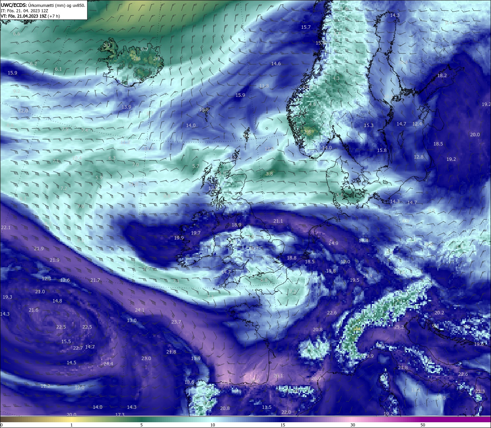Click the 23.3 value at the right edge
The image size is (491, 428).
480,392
